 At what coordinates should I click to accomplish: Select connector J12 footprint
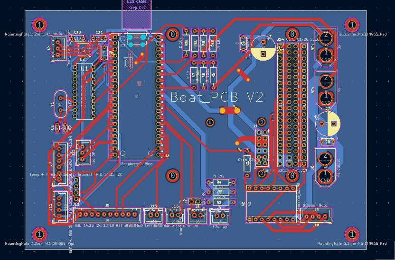coord(83,153)
